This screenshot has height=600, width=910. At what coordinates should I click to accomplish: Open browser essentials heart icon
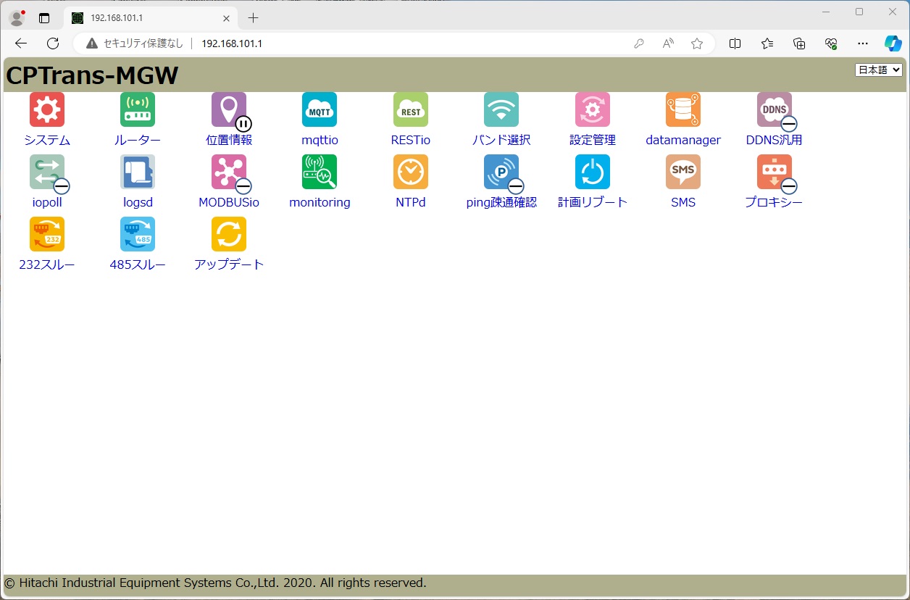coord(831,43)
